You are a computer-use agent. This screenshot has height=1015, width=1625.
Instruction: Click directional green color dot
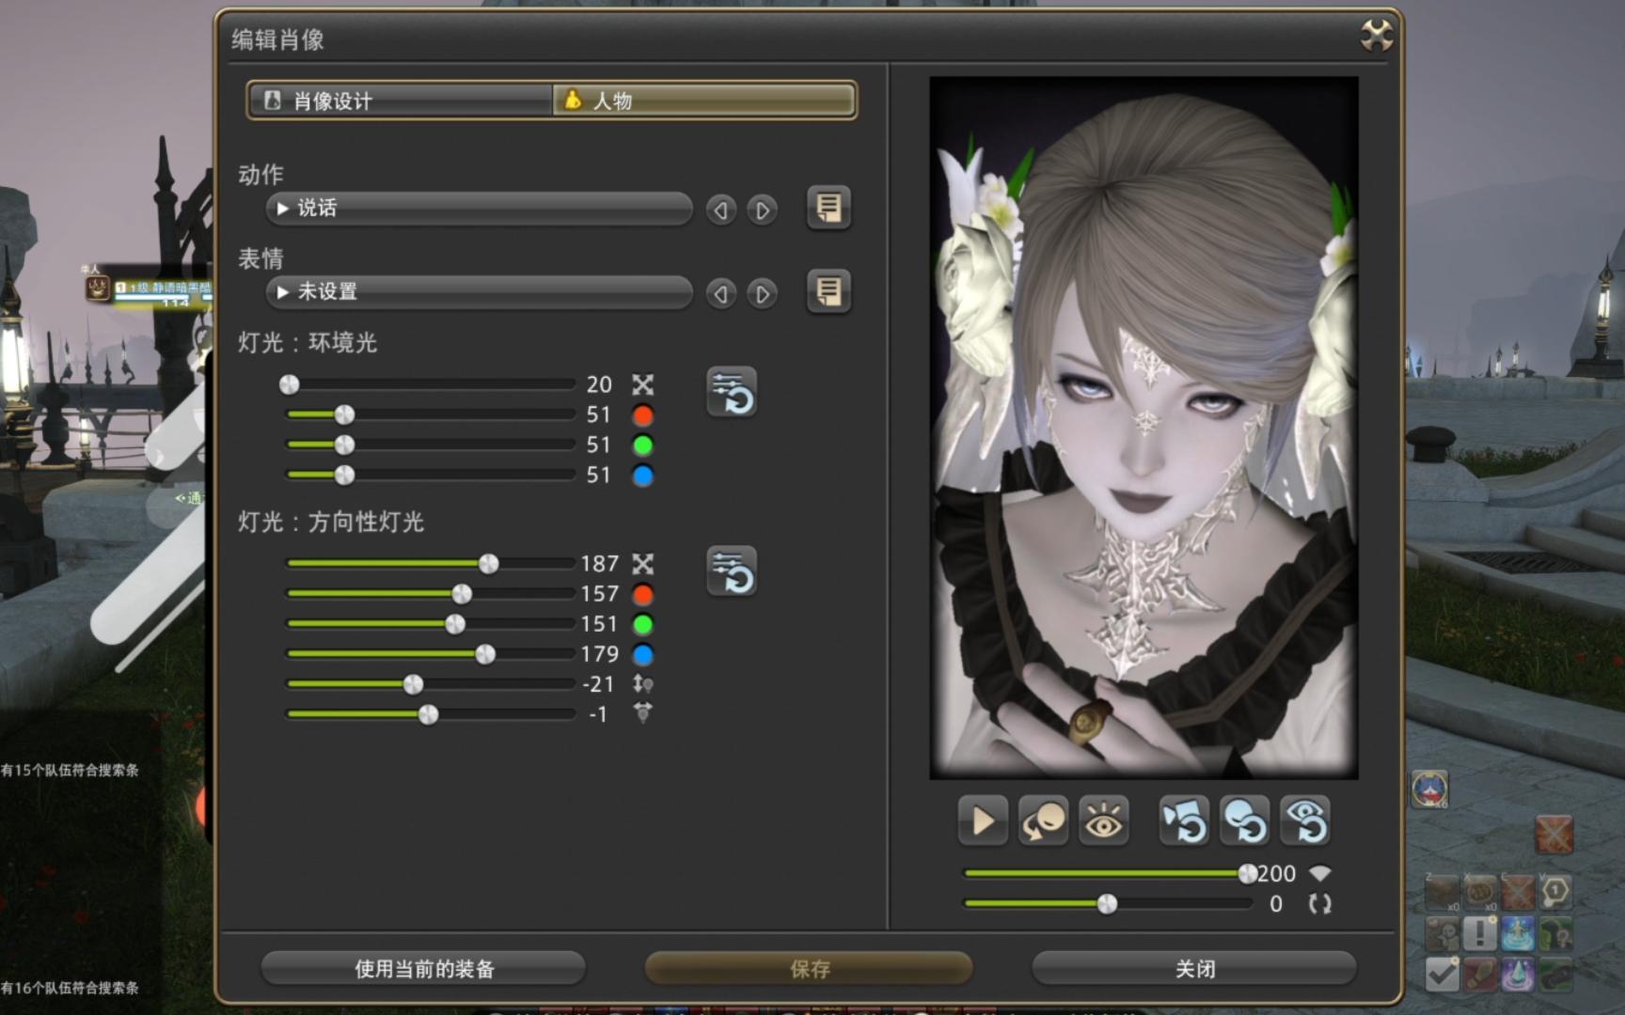(x=642, y=625)
